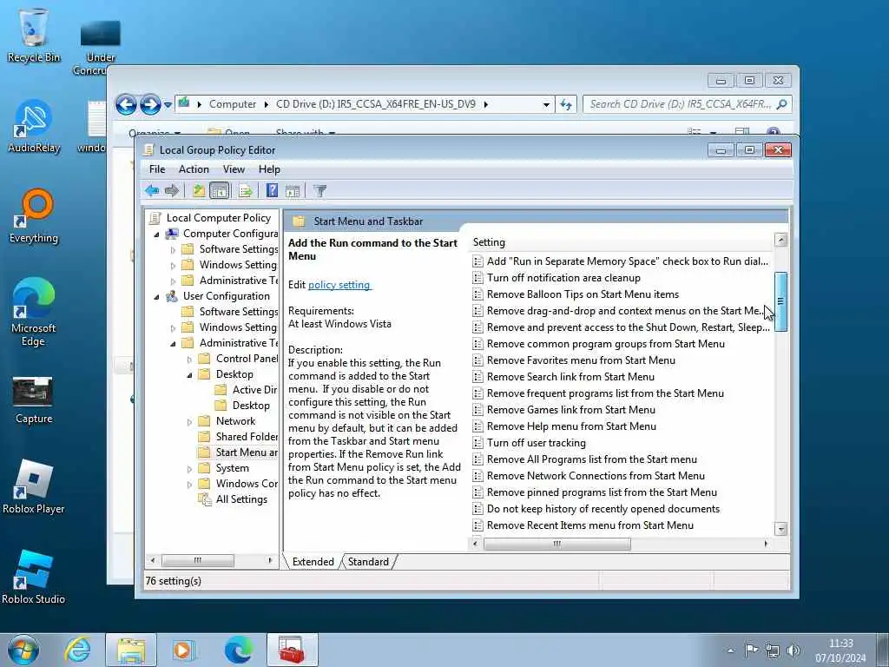
Task: Toggle the show/hide action pane icon
Action: point(293,191)
